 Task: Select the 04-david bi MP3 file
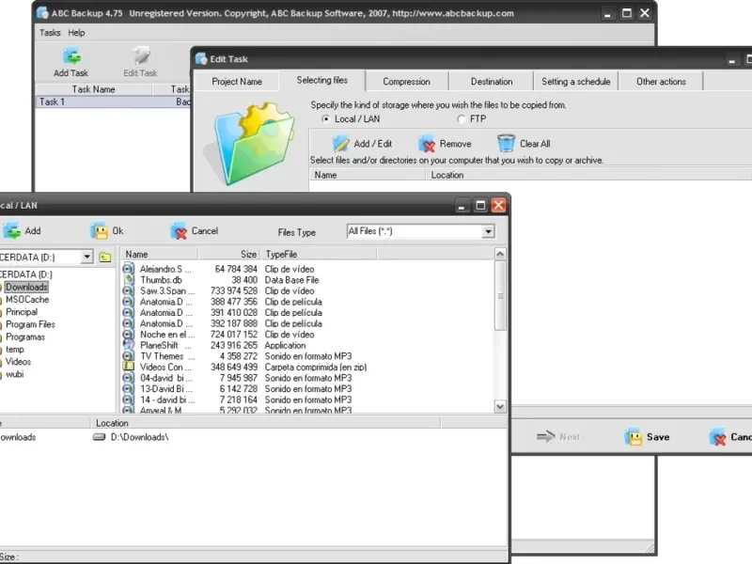pyautogui.click(x=165, y=378)
